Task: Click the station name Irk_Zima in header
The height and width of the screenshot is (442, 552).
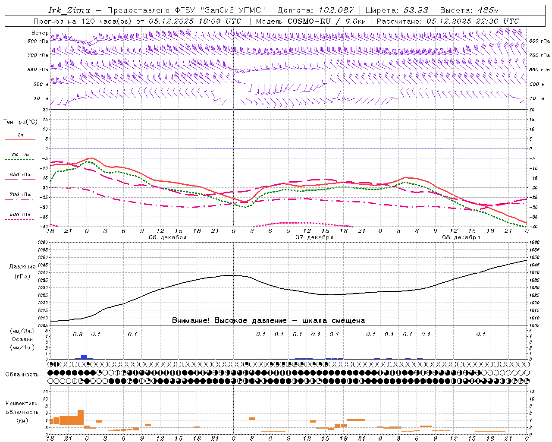Action: pyautogui.click(x=69, y=10)
